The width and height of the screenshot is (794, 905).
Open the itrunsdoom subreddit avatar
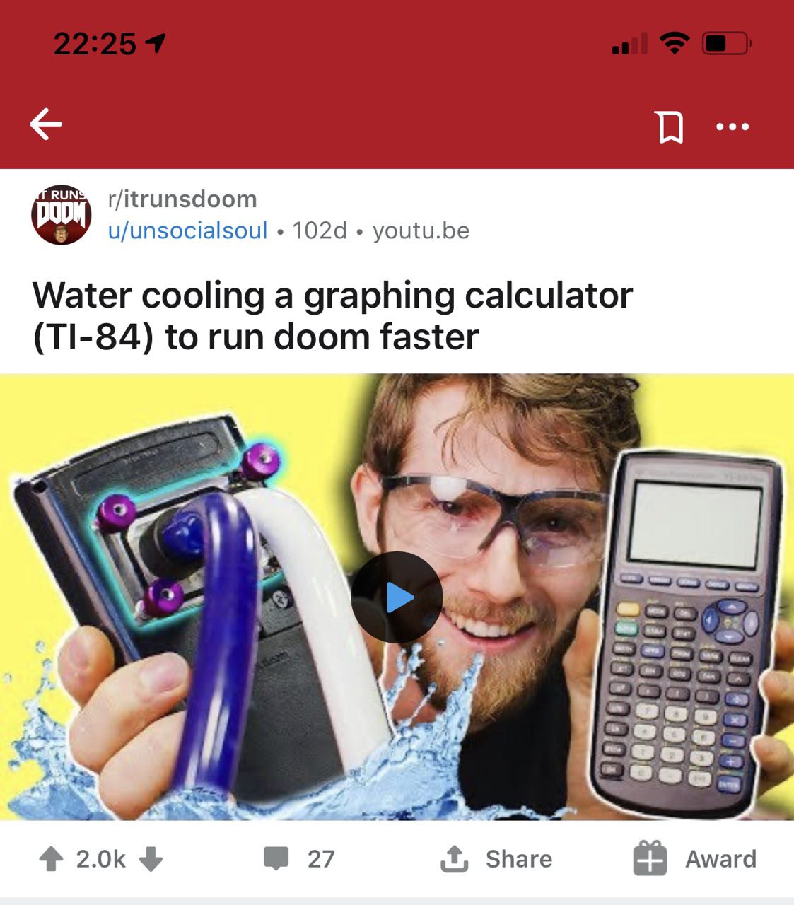click(x=62, y=214)
